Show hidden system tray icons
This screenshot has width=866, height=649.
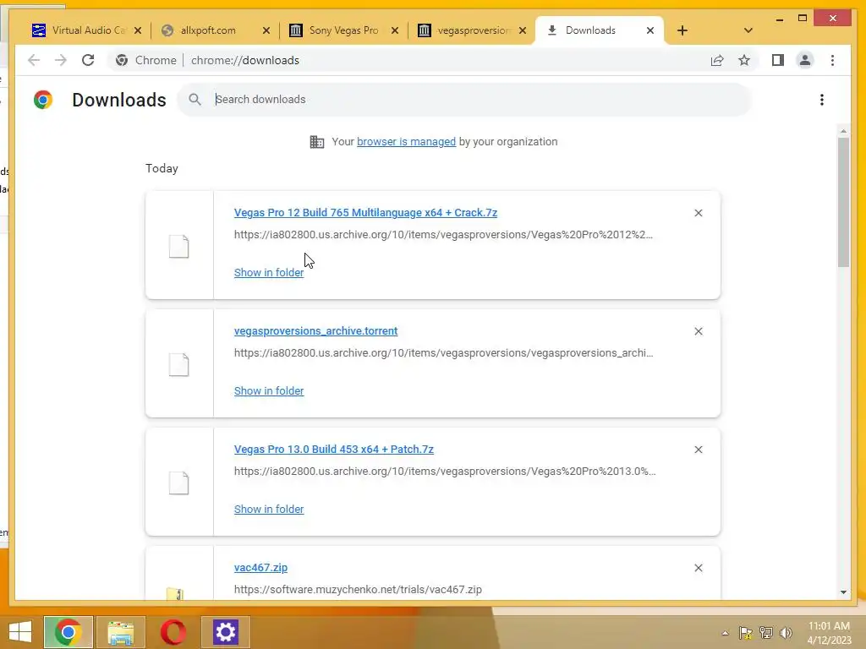[x=725, y=633]
